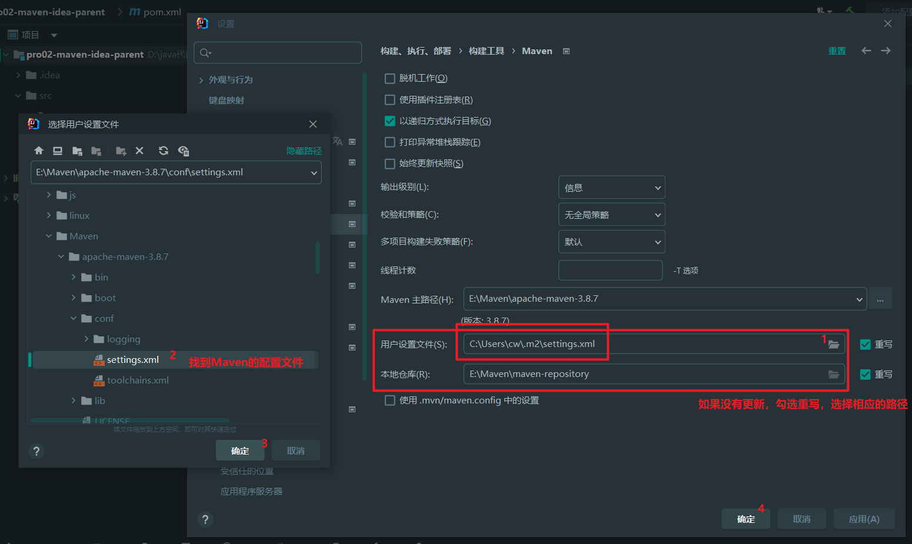Click the Settings search input field
This screenshot has height=544, width=912.
[x=277, y=53]
